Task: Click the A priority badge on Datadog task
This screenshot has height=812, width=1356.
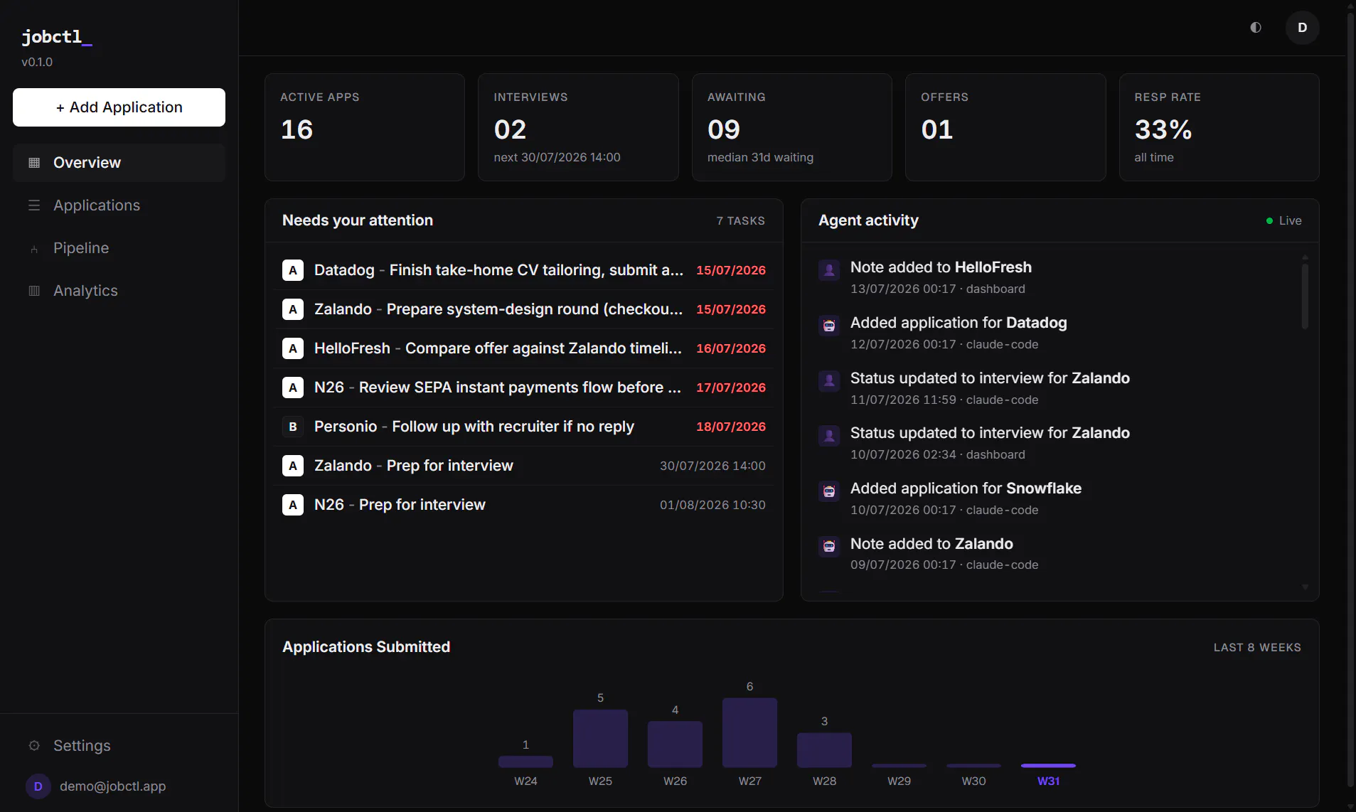Action: click(x=293, y=270)
